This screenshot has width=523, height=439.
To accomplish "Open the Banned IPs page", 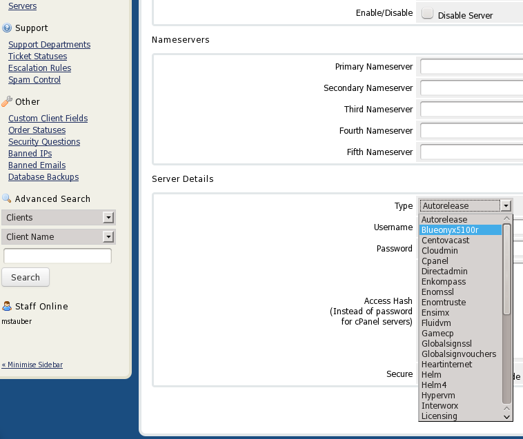I will [x=30, y=154].
